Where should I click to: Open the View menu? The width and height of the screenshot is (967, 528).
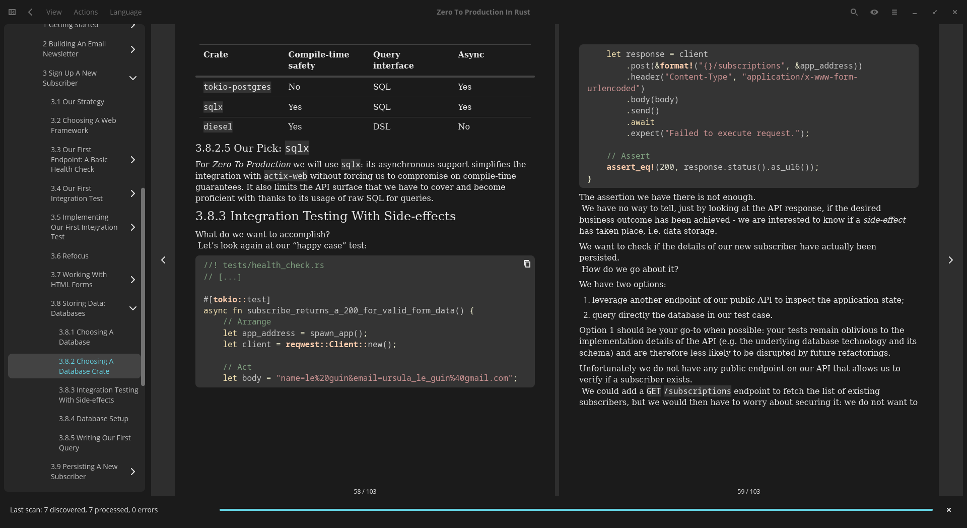pos(54,12)
